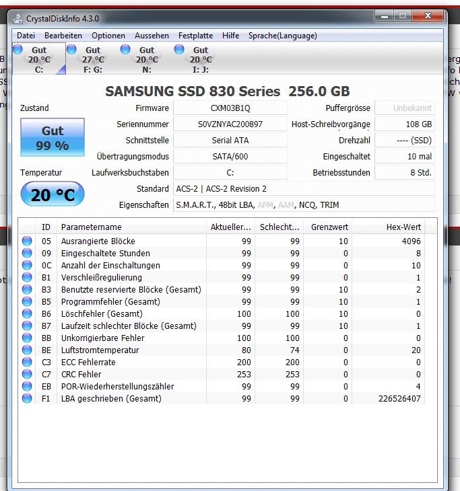This screenshot has width=460, height=491.
Task: Open the Festplatte menu
Action: (196, 36)
